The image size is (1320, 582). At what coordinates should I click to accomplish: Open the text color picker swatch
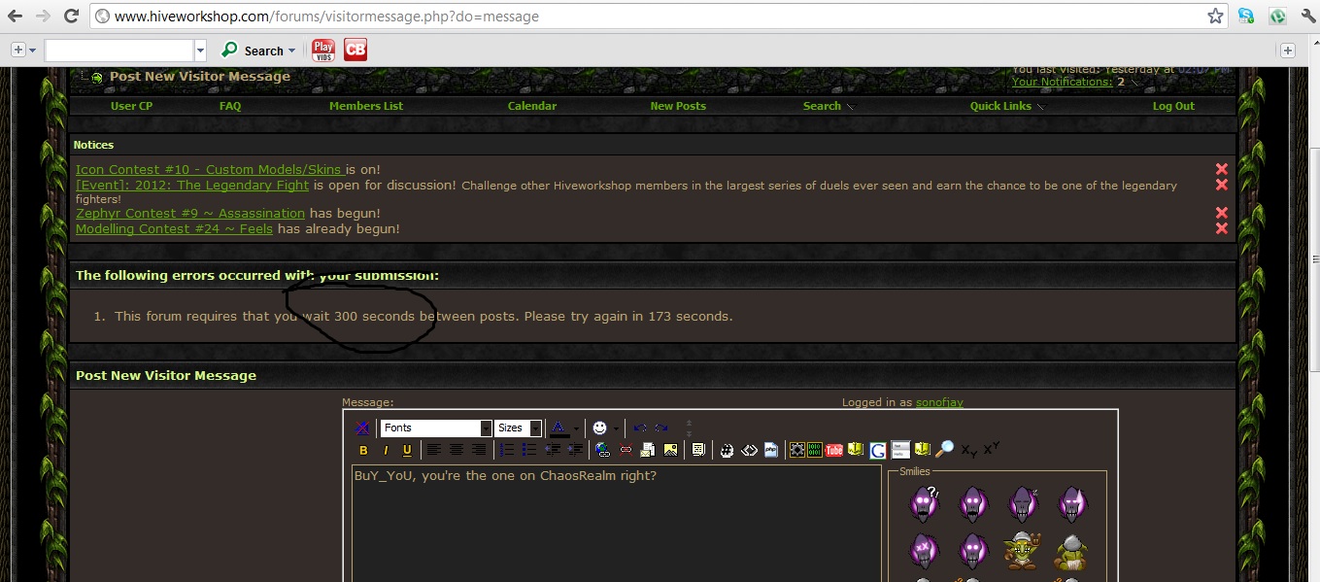[559, 428]
